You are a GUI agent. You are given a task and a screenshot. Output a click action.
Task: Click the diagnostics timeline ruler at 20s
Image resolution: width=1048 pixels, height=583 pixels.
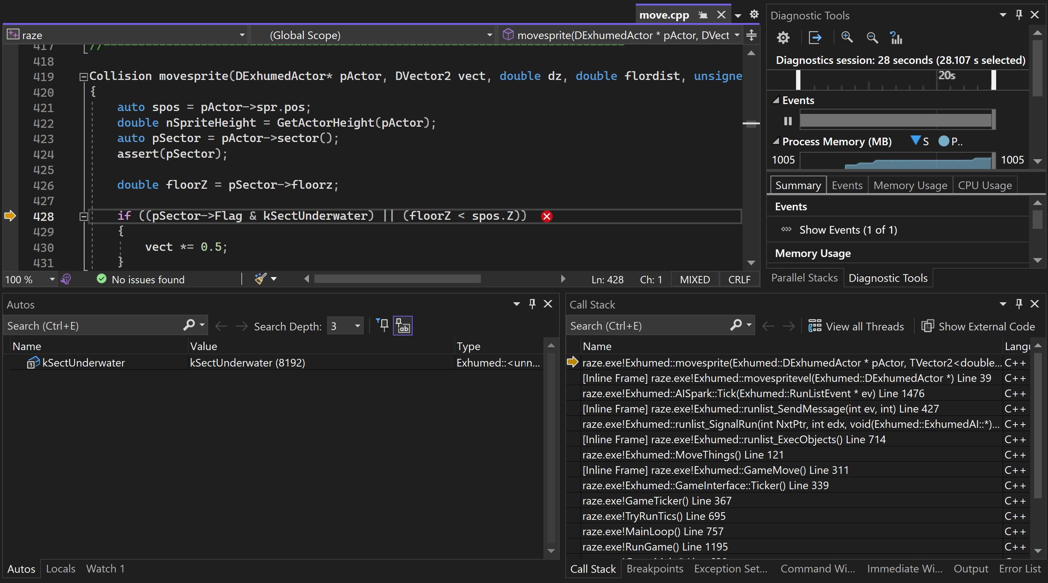[x=946, y=76]
